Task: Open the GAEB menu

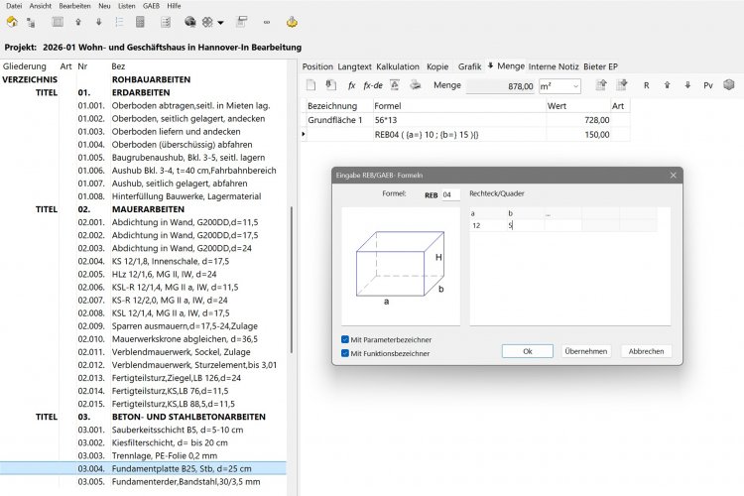Action: coord(151,6)
